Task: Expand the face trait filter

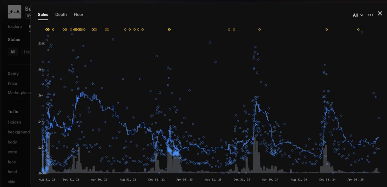Action: point(12,162)
